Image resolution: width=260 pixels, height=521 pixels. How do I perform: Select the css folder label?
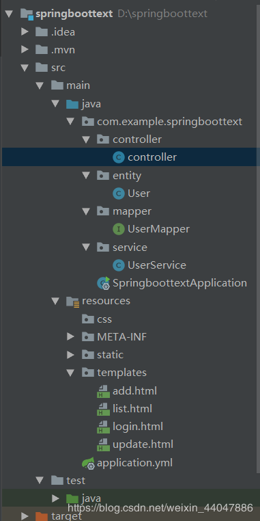coord(104,319)
